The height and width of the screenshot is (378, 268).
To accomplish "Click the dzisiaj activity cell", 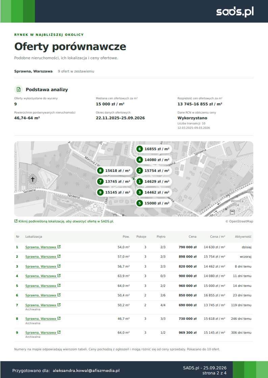I will point(247,247).
